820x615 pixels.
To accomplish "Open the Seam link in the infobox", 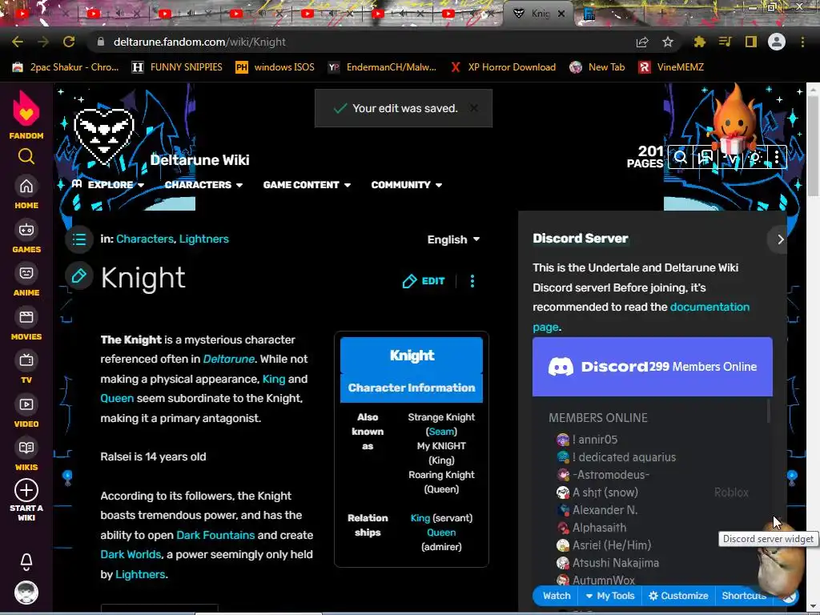I will tap(441, 432).
